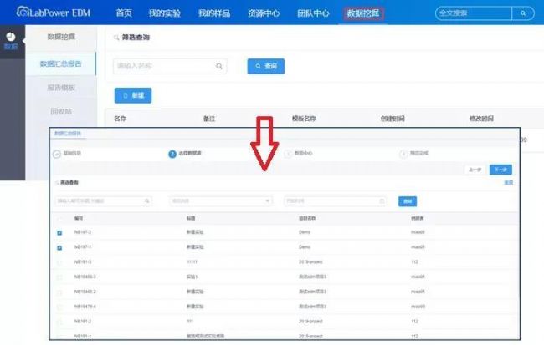The height and width of the screenshot is (345, 544).
Task: Click the magnifier icon in the lower filter field
Action: [x=147, y=200]
